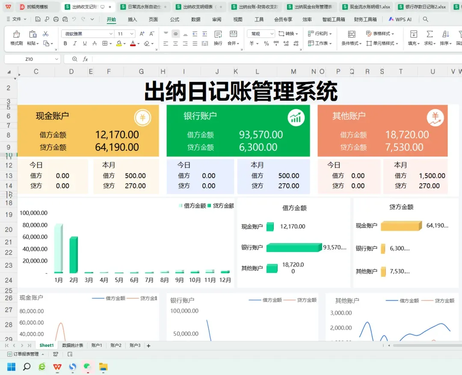Open the 文件 menu
Screen dimensions: 462x375
(x=17, y=19)
